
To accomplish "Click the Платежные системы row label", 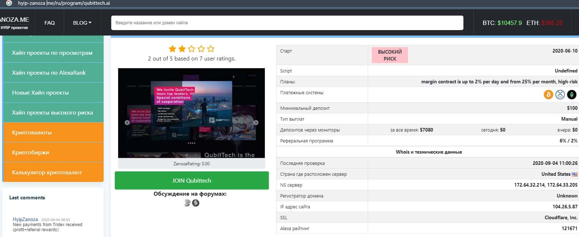I will coord(302,92).
